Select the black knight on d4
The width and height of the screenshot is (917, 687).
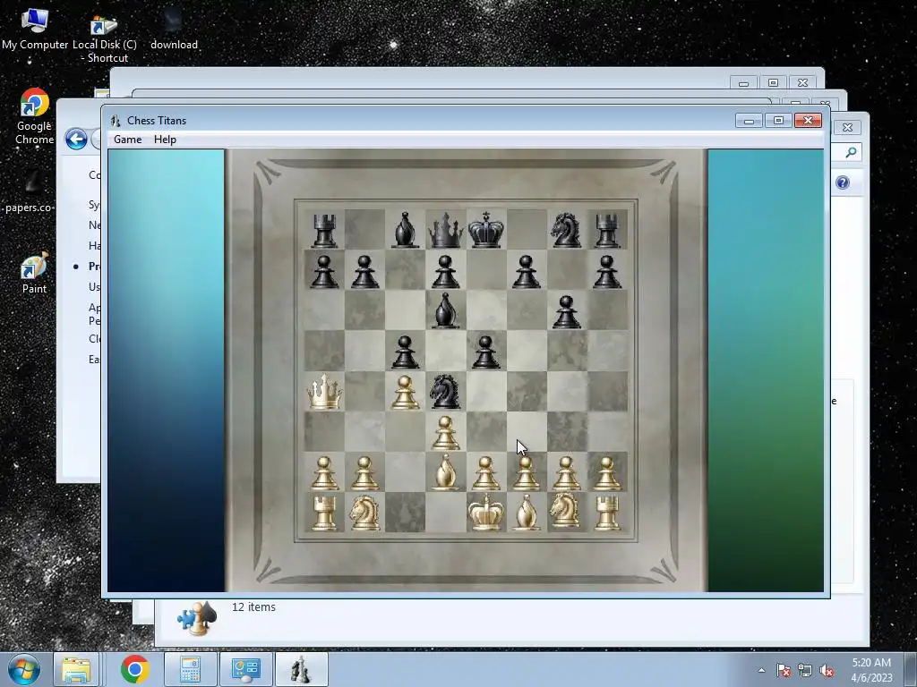point(445,392)
